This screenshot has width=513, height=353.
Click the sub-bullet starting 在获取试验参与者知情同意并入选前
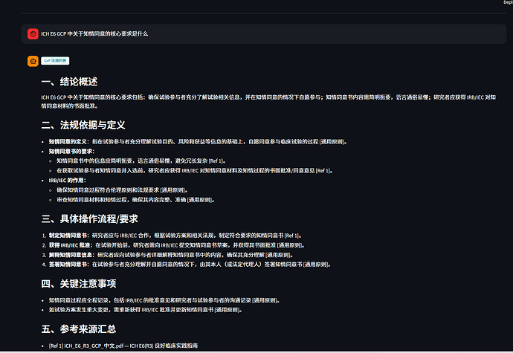point(195,171)
